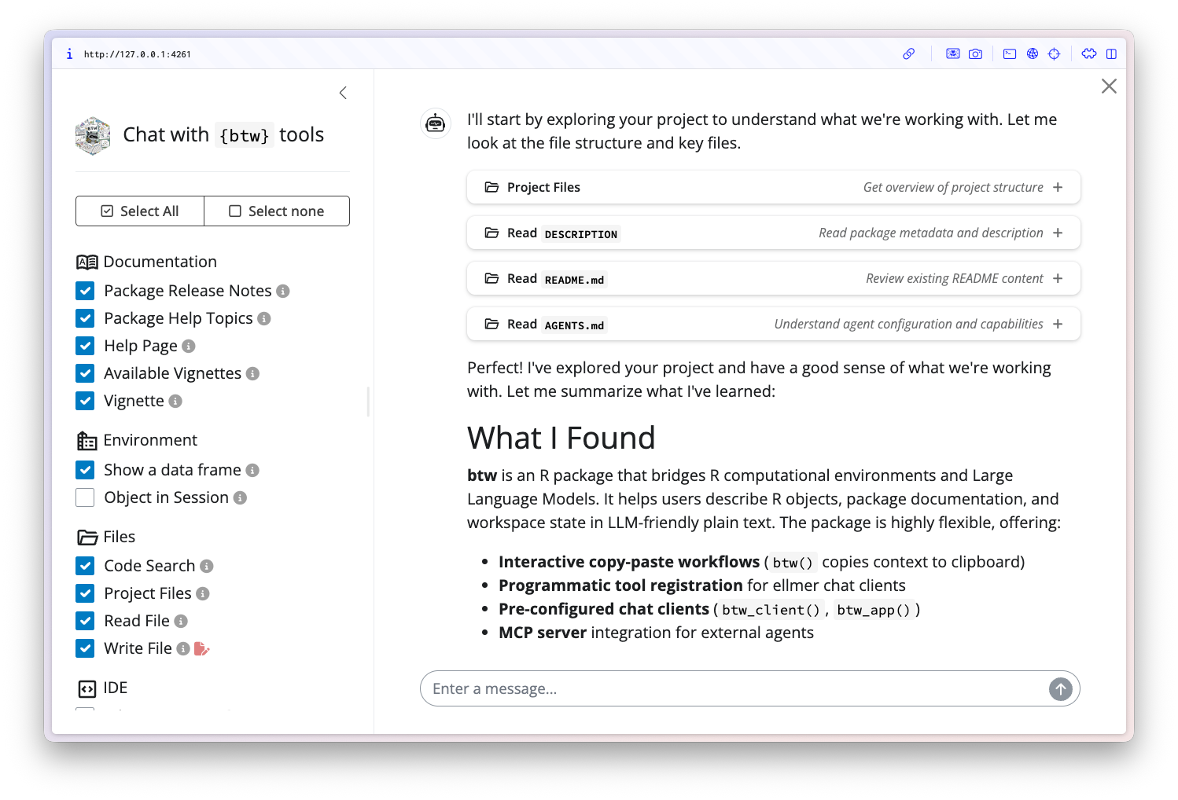Image resolution: width=1178 pixels, height=800 pixels.
Task: Click the Enter a message input field
Action: tap(708, 688)
